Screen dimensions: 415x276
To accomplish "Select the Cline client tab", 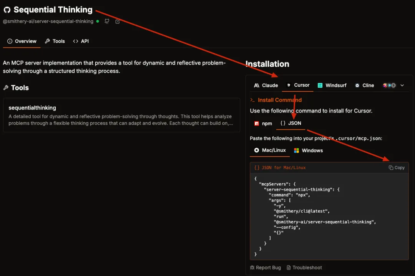I will (364, 85).
